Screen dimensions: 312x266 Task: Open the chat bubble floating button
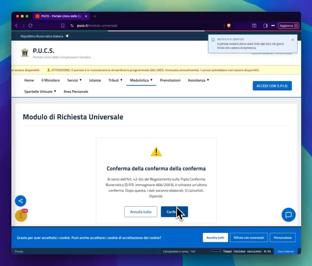coord(288,215)
